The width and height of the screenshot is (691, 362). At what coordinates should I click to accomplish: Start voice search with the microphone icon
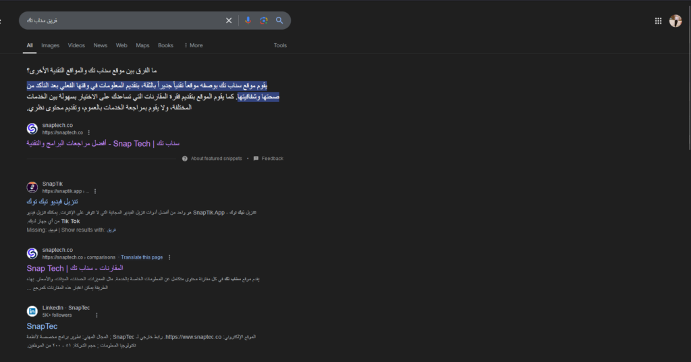[x=248, y=20]
